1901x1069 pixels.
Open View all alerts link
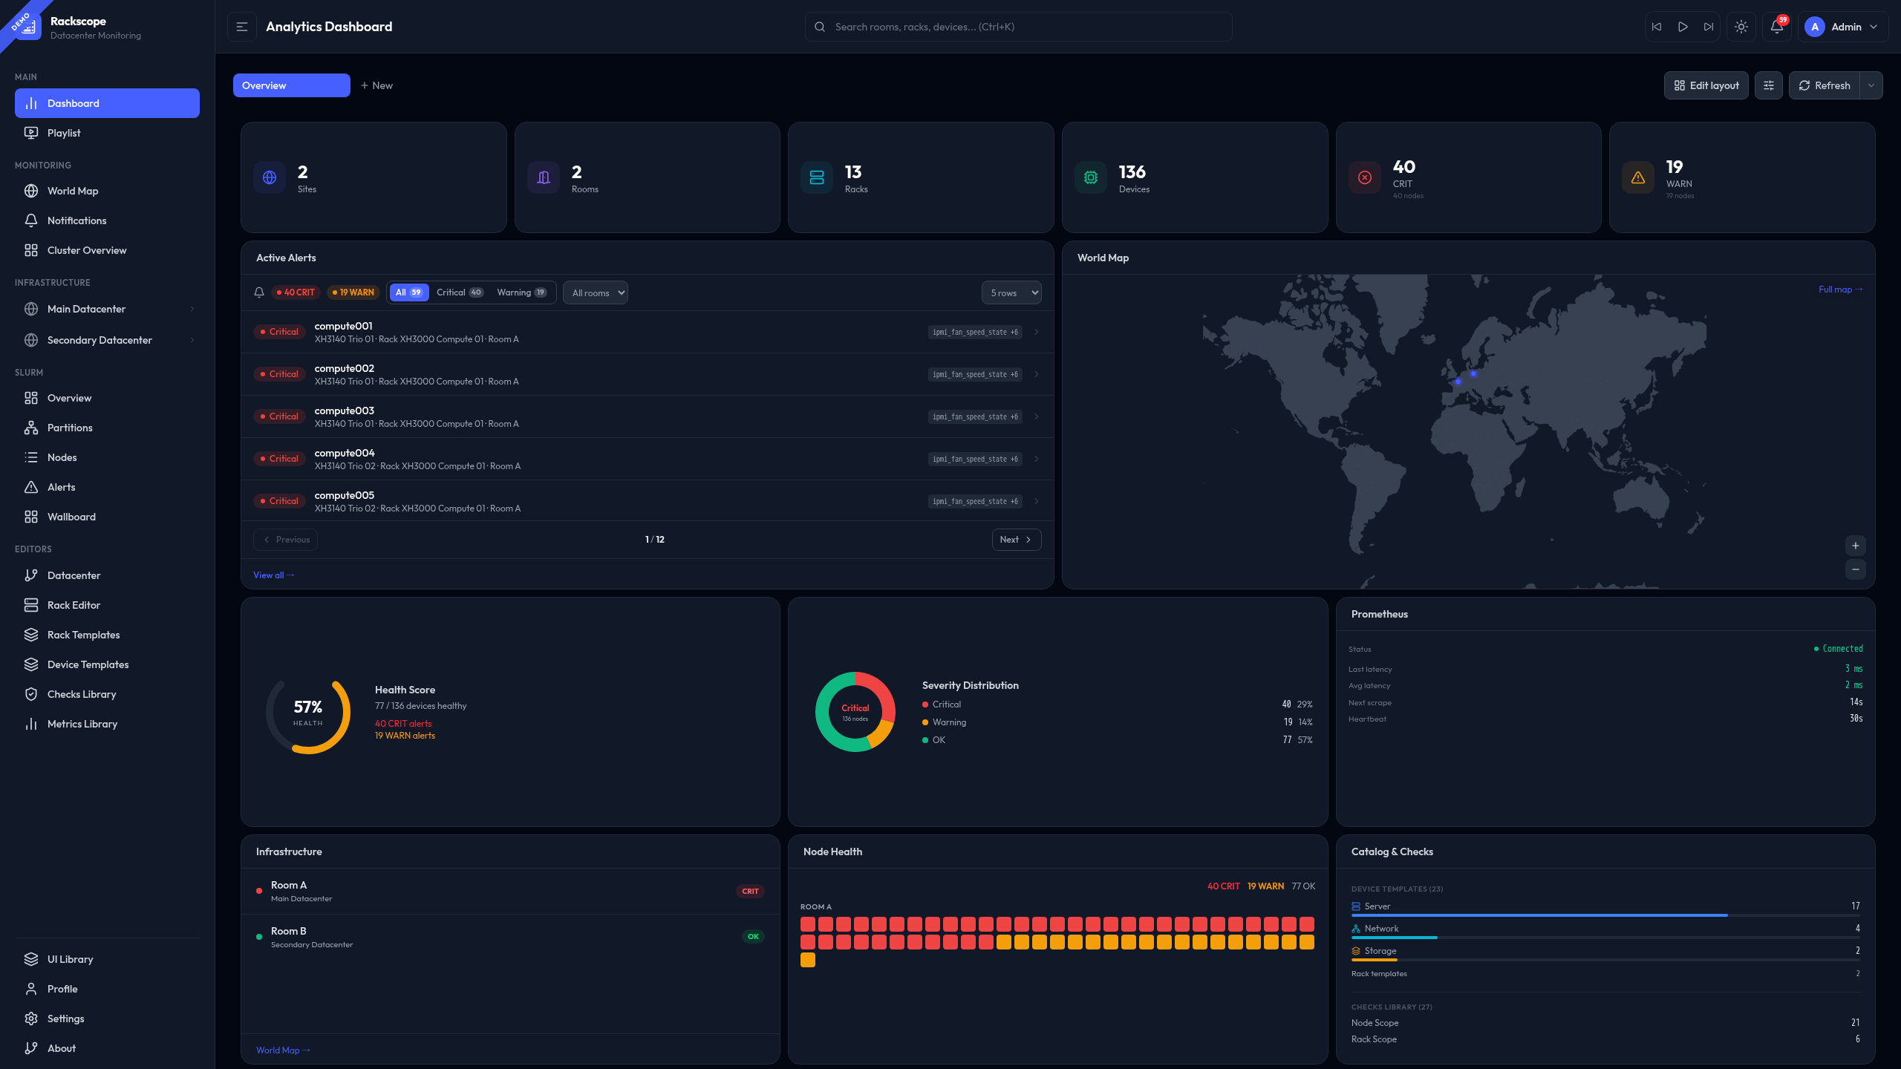[273, 575]
